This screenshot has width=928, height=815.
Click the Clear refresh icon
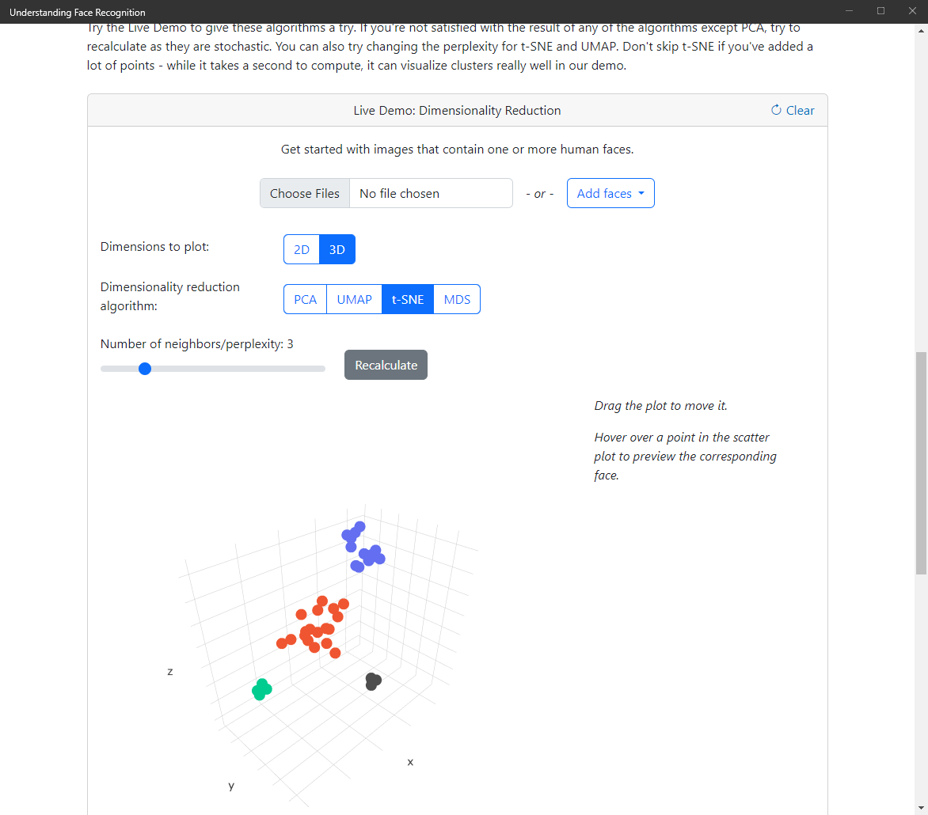pos(776,110)
